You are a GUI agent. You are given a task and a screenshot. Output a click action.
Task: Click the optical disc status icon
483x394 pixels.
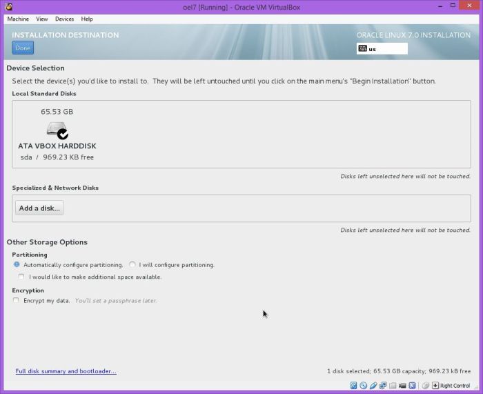pos(363,386)
